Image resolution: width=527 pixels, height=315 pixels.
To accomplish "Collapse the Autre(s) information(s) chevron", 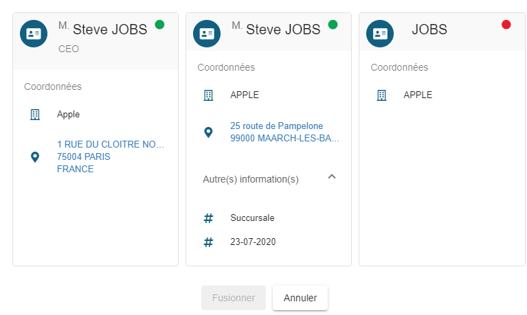I will point(332,177).
